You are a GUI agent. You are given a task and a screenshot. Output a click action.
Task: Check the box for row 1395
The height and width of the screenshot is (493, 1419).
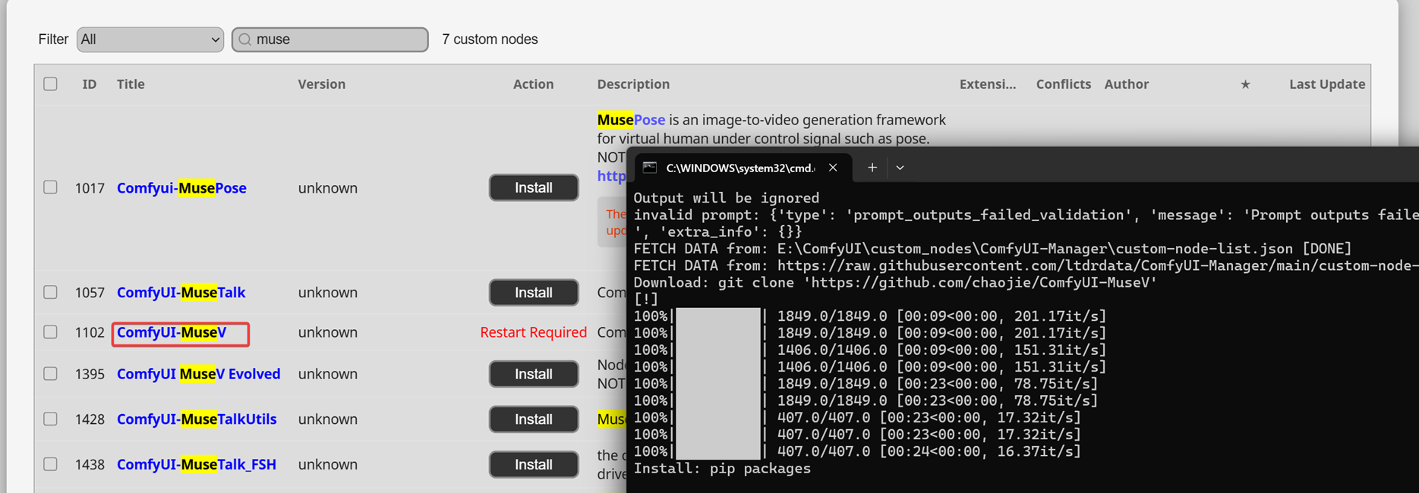50,374
